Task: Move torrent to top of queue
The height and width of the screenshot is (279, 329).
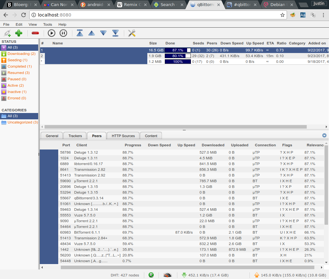Action: point(80,33)
